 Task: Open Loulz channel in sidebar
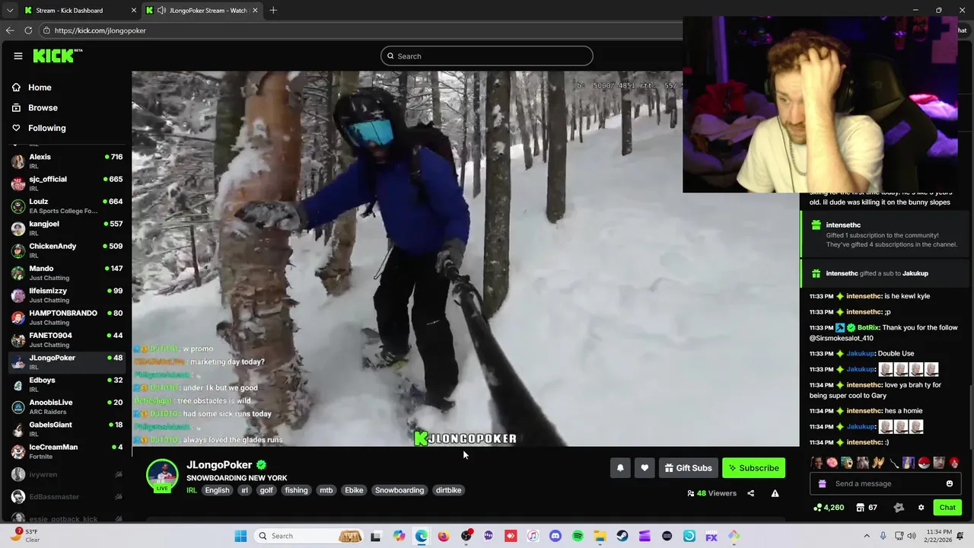[65, 205]
